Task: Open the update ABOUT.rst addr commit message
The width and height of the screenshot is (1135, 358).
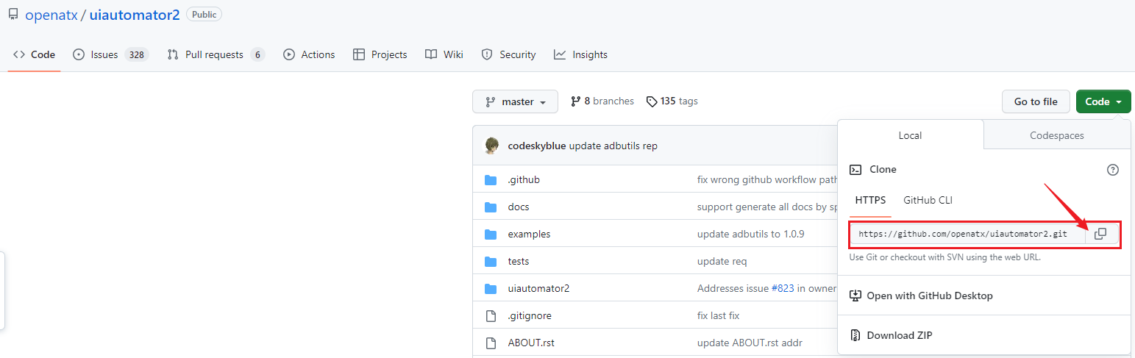Action: click(750, 343)
